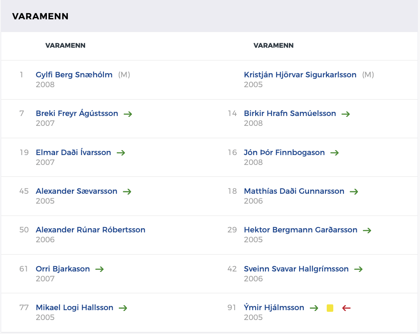Go to Ýmir Hjálmsson player page

click(274, 308)
